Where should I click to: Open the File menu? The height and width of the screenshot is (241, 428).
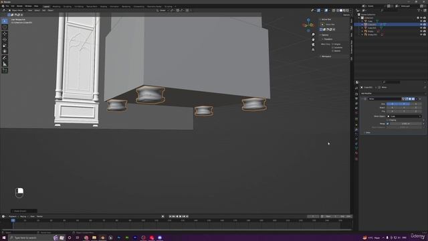7,6
